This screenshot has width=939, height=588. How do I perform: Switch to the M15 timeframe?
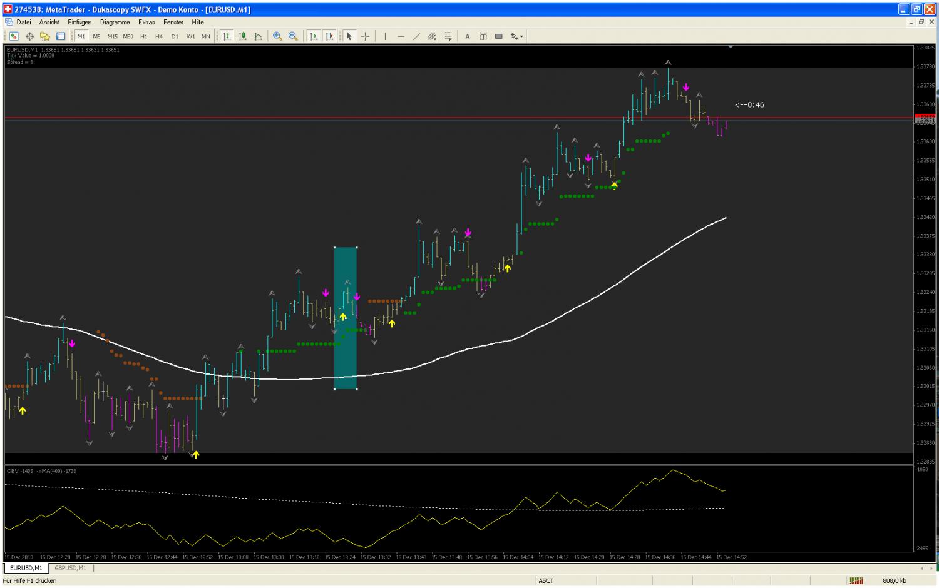(112, 36)
